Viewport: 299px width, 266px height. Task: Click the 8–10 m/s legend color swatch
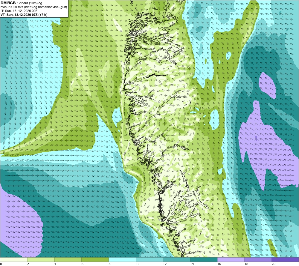point(122,260)
